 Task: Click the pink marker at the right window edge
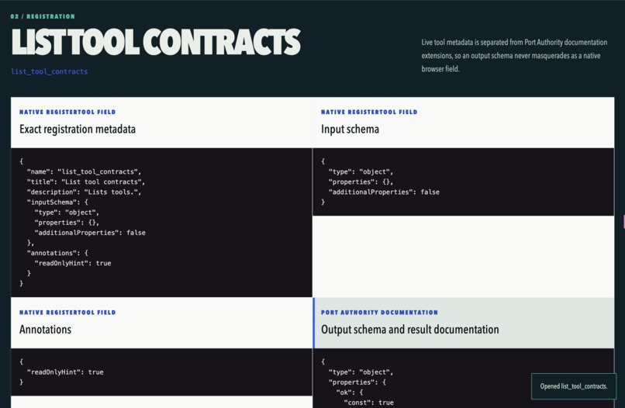(623, 222)
